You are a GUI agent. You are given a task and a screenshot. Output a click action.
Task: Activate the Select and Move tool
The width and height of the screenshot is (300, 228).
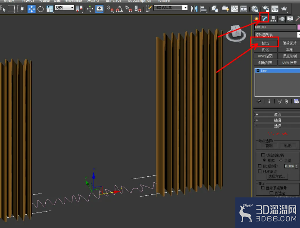click(x=31, y=9)
